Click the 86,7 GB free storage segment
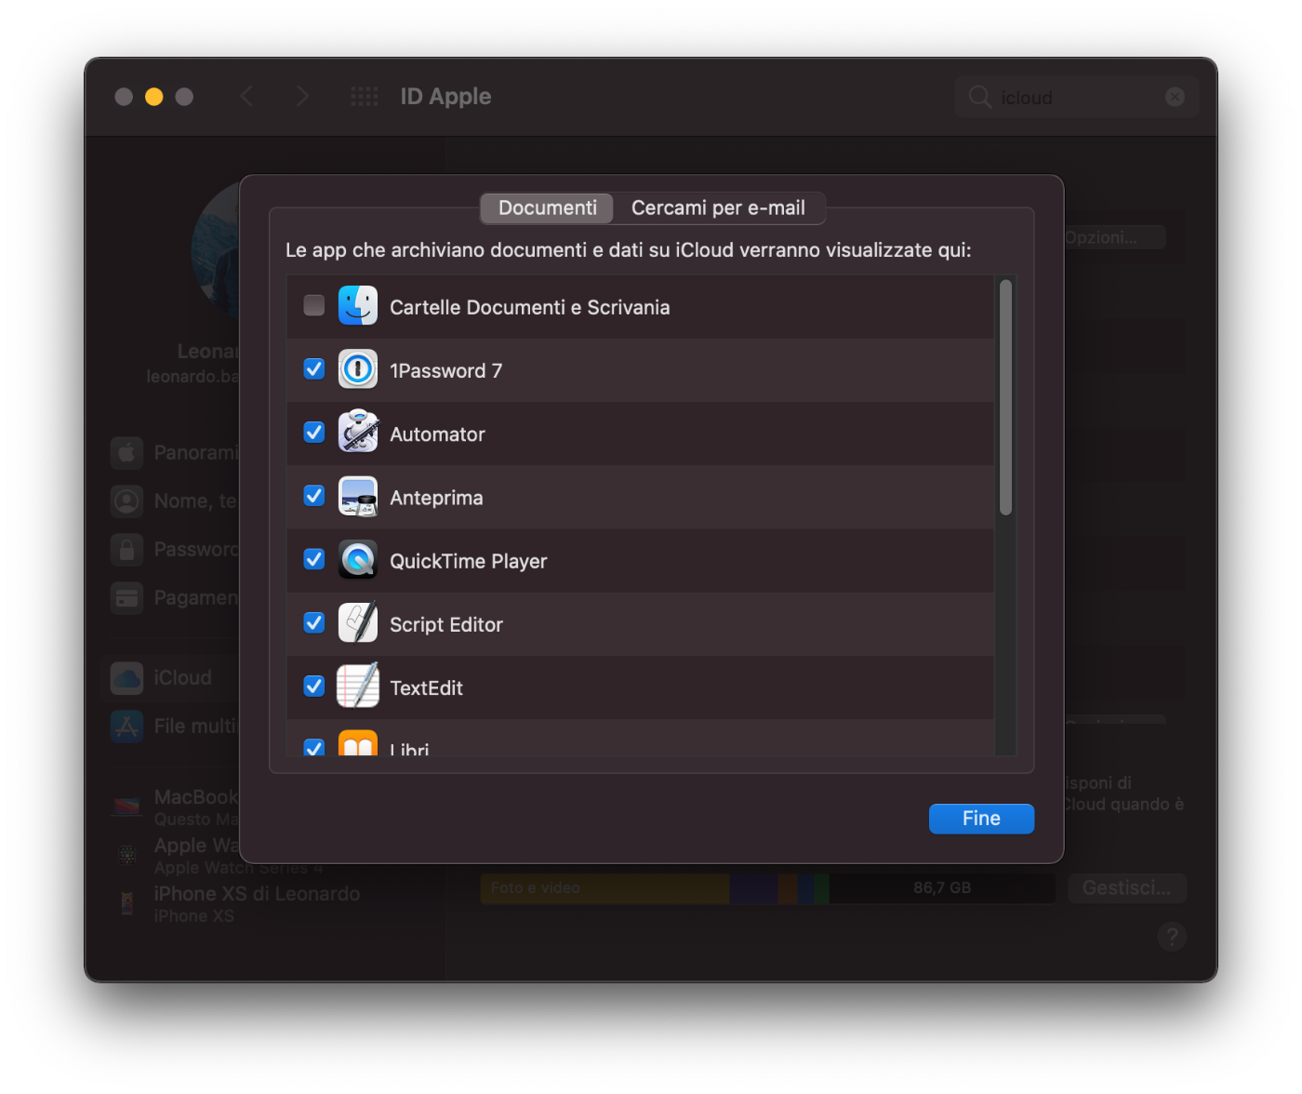Viewport: 1302px width, 1094px height. (942, 888)
